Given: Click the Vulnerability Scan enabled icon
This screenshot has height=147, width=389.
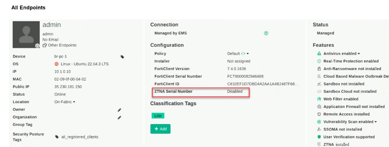Looking at the screenshot, I should pos(319,122).
